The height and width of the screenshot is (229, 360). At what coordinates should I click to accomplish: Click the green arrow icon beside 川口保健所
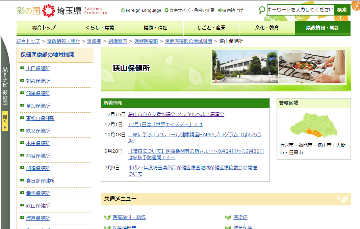(x=22, y=68)
